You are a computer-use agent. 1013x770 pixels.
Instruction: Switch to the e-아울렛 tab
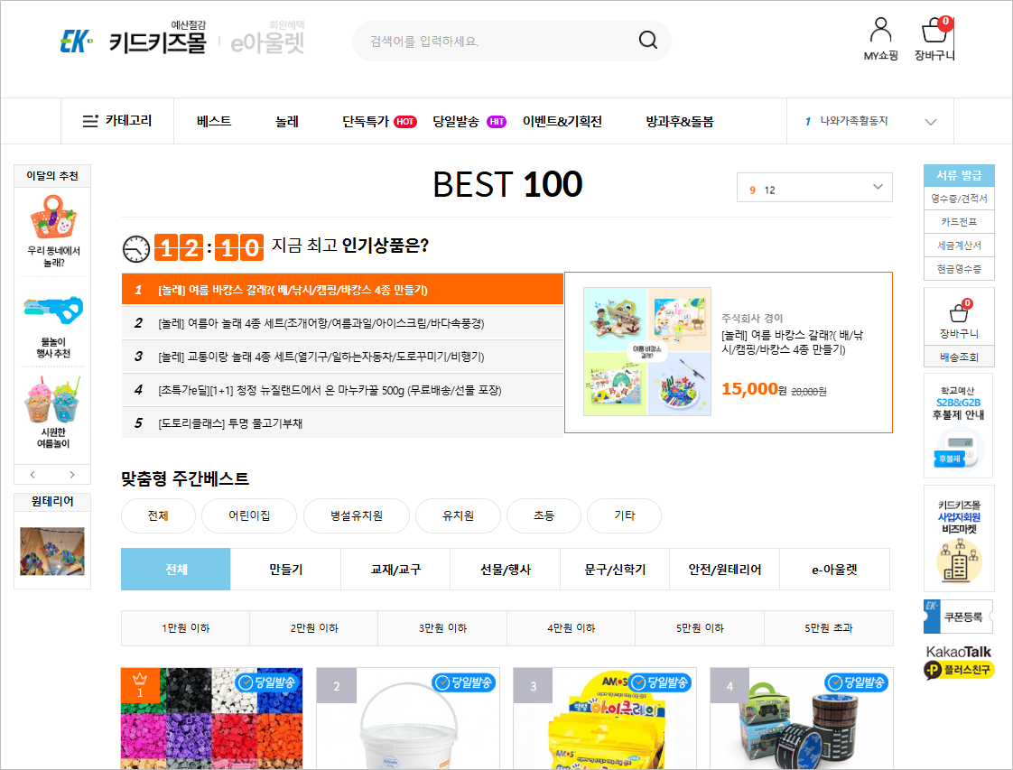pyautogui.click(x=833, y=569)
